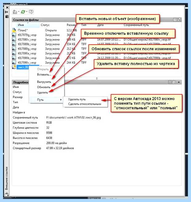
Task: Select the t017089b_vesp file name
Action: point(27,44)
